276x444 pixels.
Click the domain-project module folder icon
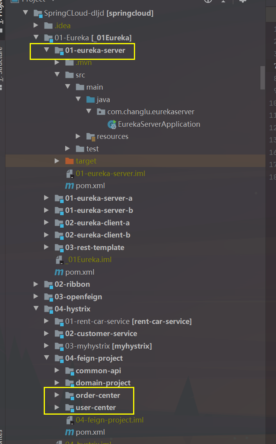pyautogui.click(x=69, y=383)
